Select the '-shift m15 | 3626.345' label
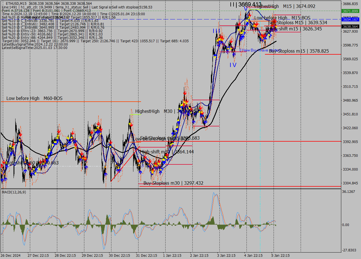The image size is (361, 259). pyautogui.click(x=300, y=29)
